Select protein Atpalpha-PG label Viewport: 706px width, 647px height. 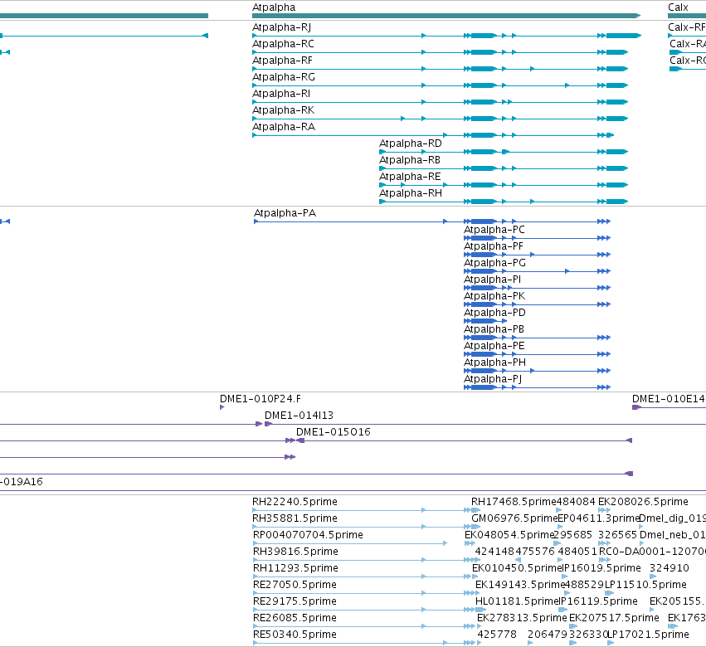pyautogui.click(x=494, y=263)
